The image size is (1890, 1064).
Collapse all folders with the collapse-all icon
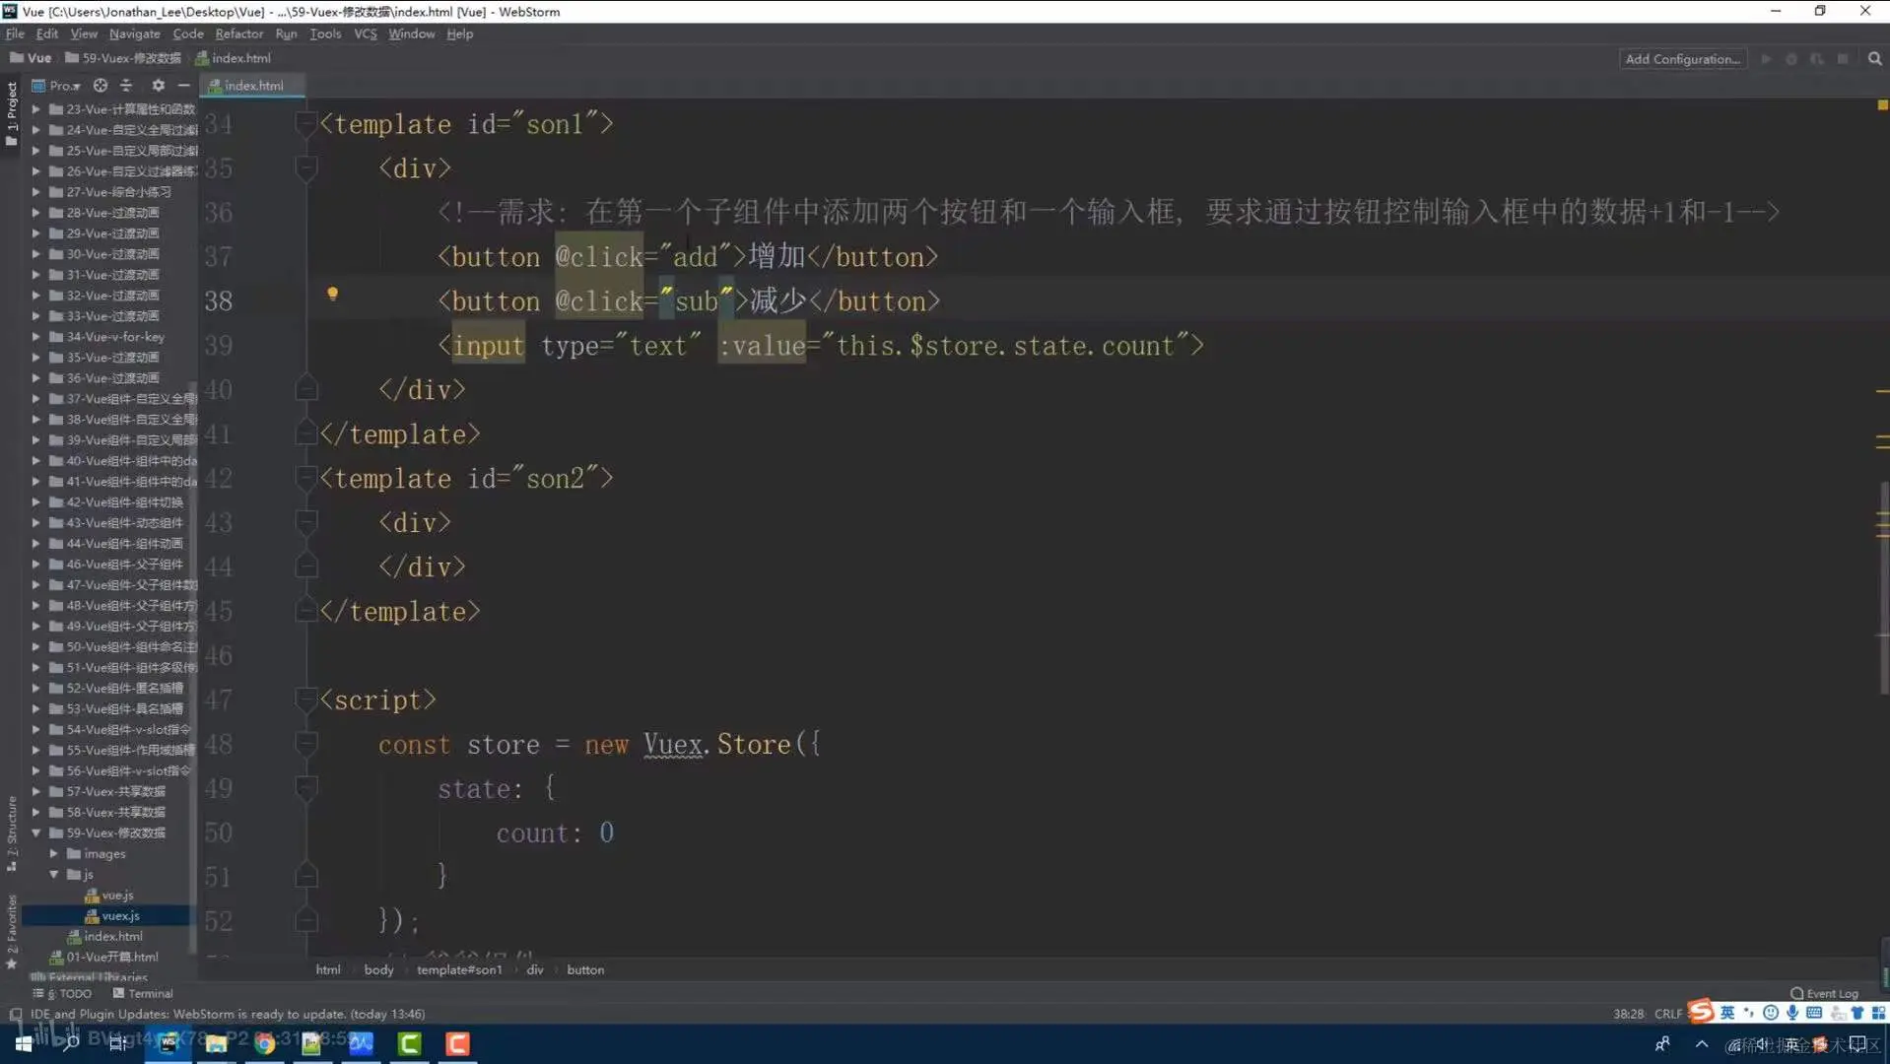click(x=126, y=86)
